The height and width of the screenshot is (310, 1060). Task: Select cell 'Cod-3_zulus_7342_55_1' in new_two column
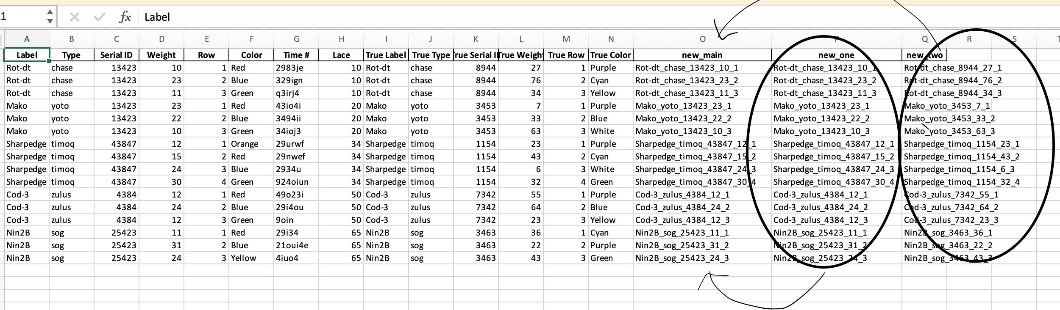point(951,195)
